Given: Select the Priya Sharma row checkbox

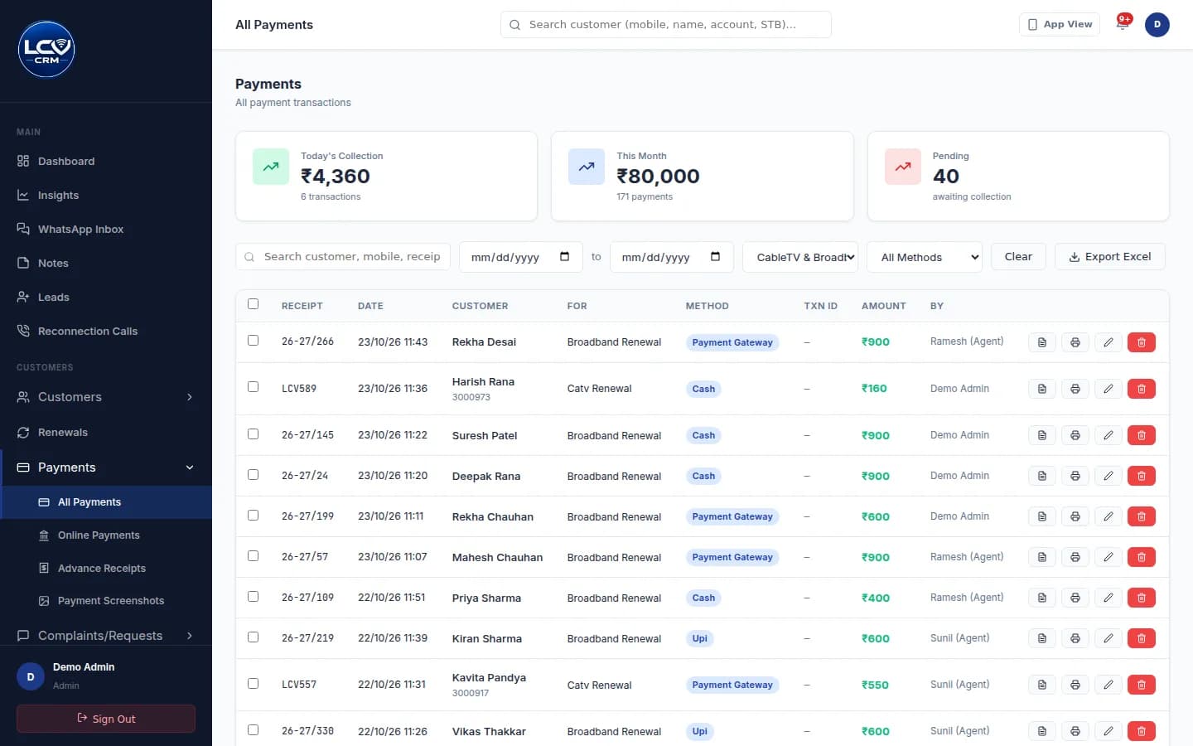Looking at the screenshot, I should pyautogui.click(x=254, y=597).
